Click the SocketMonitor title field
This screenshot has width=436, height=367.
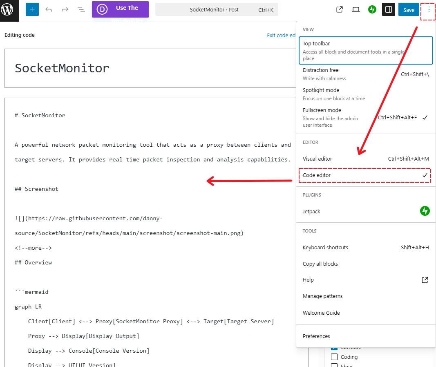150,68
